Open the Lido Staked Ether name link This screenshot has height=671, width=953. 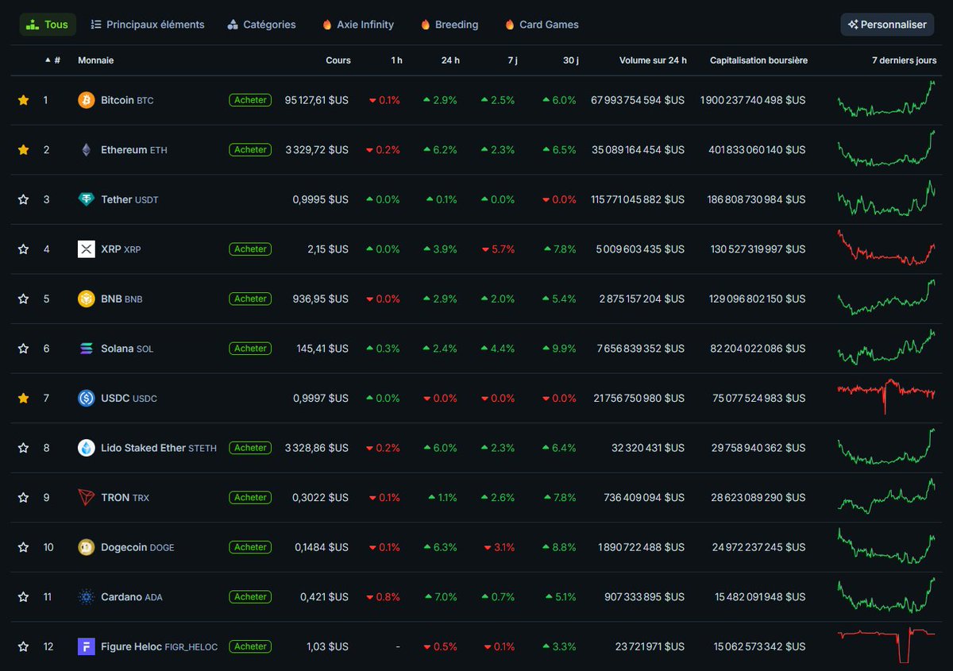tap(159, 448)
